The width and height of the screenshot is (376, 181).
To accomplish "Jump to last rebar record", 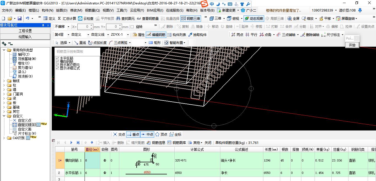I will [78, 143].
